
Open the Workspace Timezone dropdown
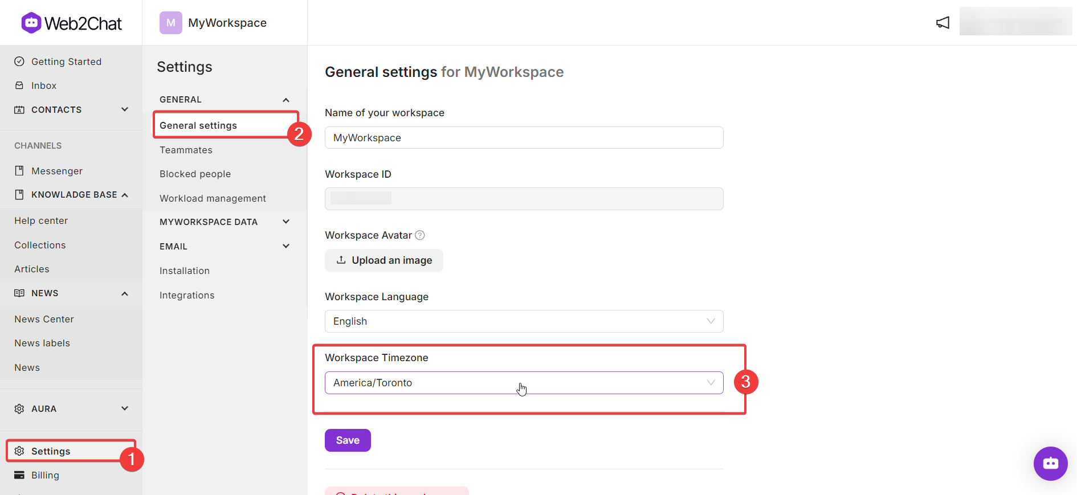tap(524, 383)
